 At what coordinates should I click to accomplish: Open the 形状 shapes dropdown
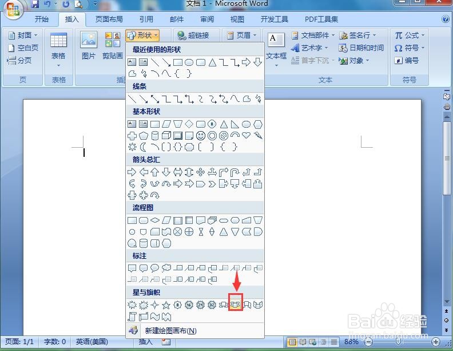point(142,36)
